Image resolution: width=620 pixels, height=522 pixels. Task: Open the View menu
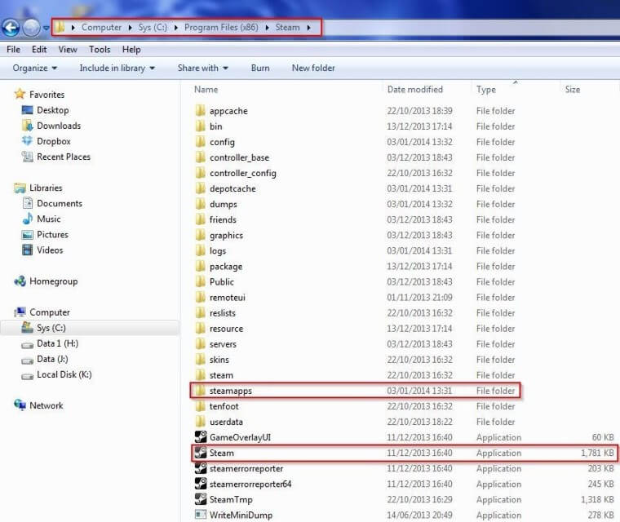click(68, 50)
